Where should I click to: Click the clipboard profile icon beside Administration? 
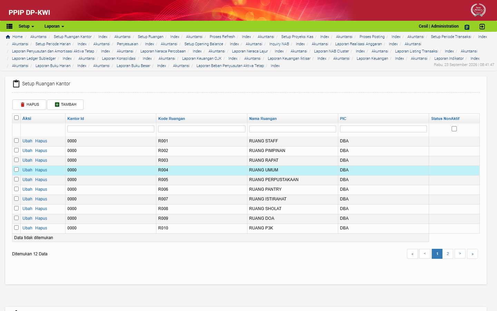click(x=467, y=27)
